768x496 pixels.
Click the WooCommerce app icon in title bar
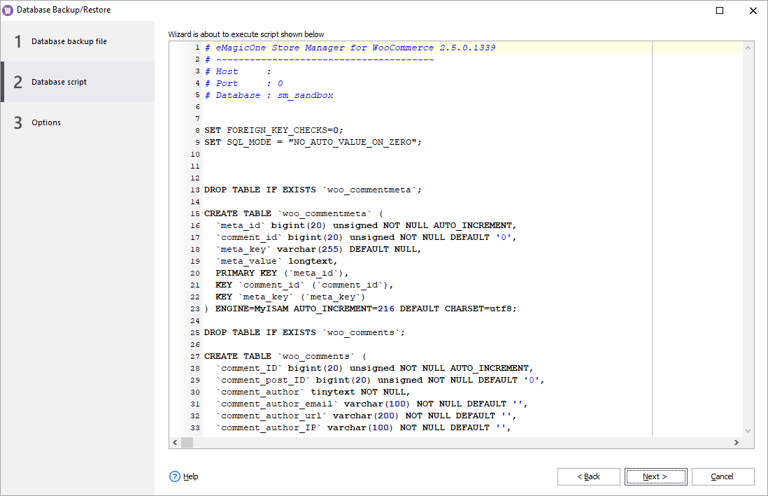[8, 10]
